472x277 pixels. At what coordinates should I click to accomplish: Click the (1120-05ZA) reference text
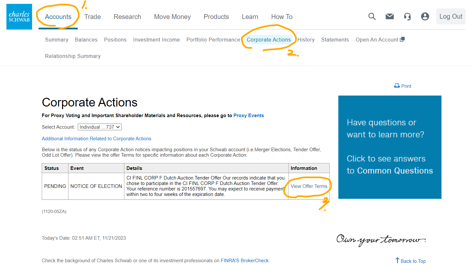click(x=54, y=211)
